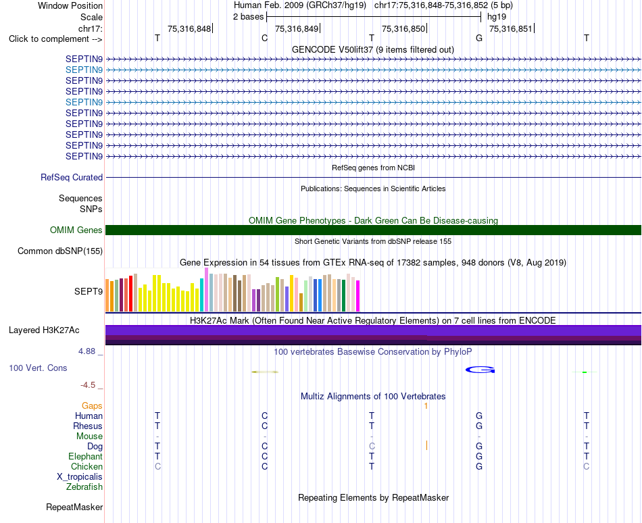
Task: Click the 'Human' species label
Action: (89, 416)
